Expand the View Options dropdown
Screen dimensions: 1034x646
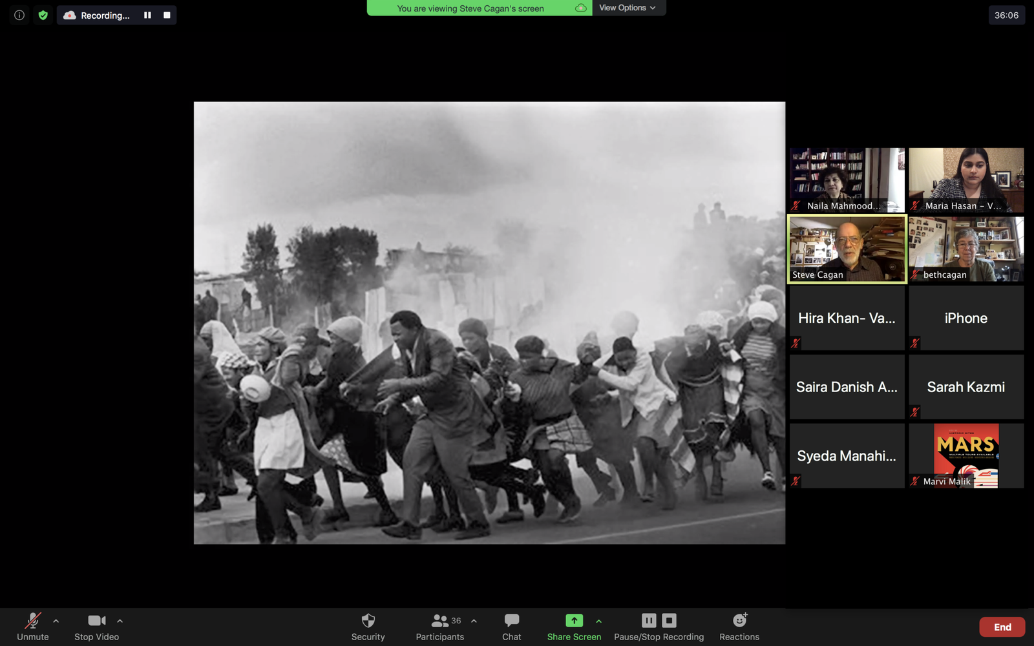tap(628, 8)
